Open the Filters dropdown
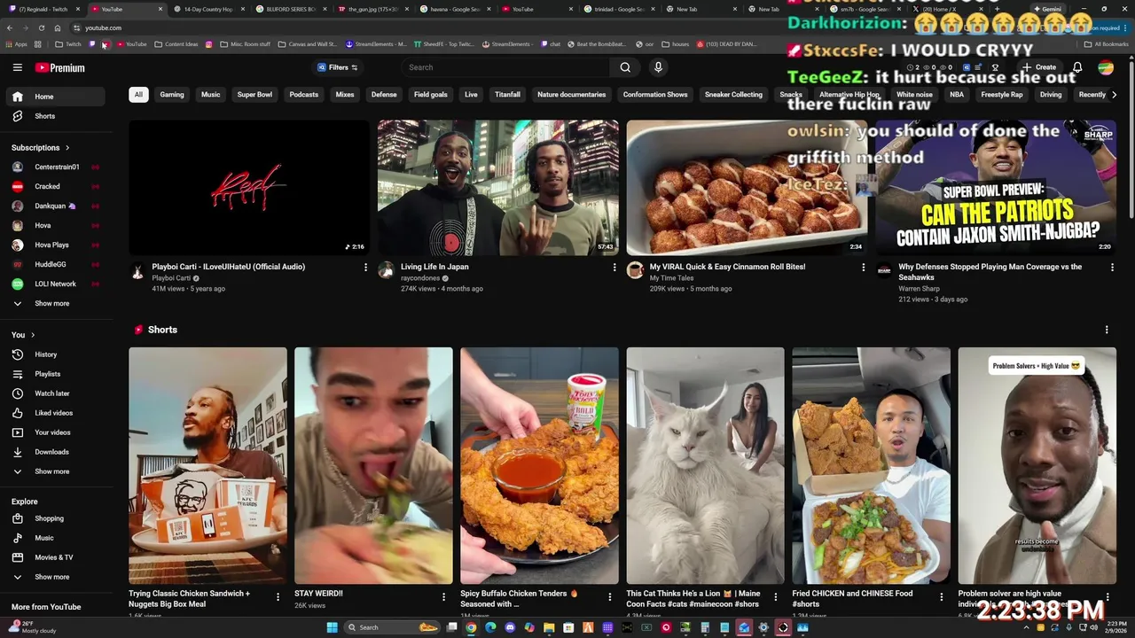Screen dimensions: 1135x638 [337, 67]
